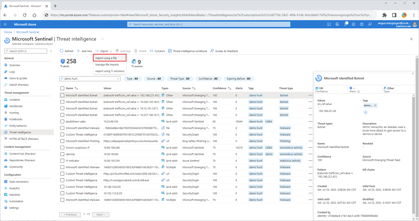Click the Home breadcrumb link
The image size is (419, 221).
coord(8,32)
